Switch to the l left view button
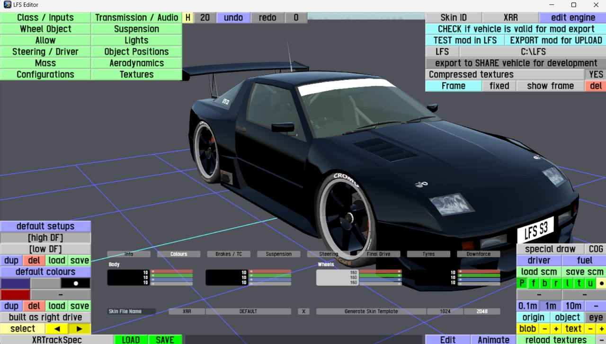 point(567,283)
